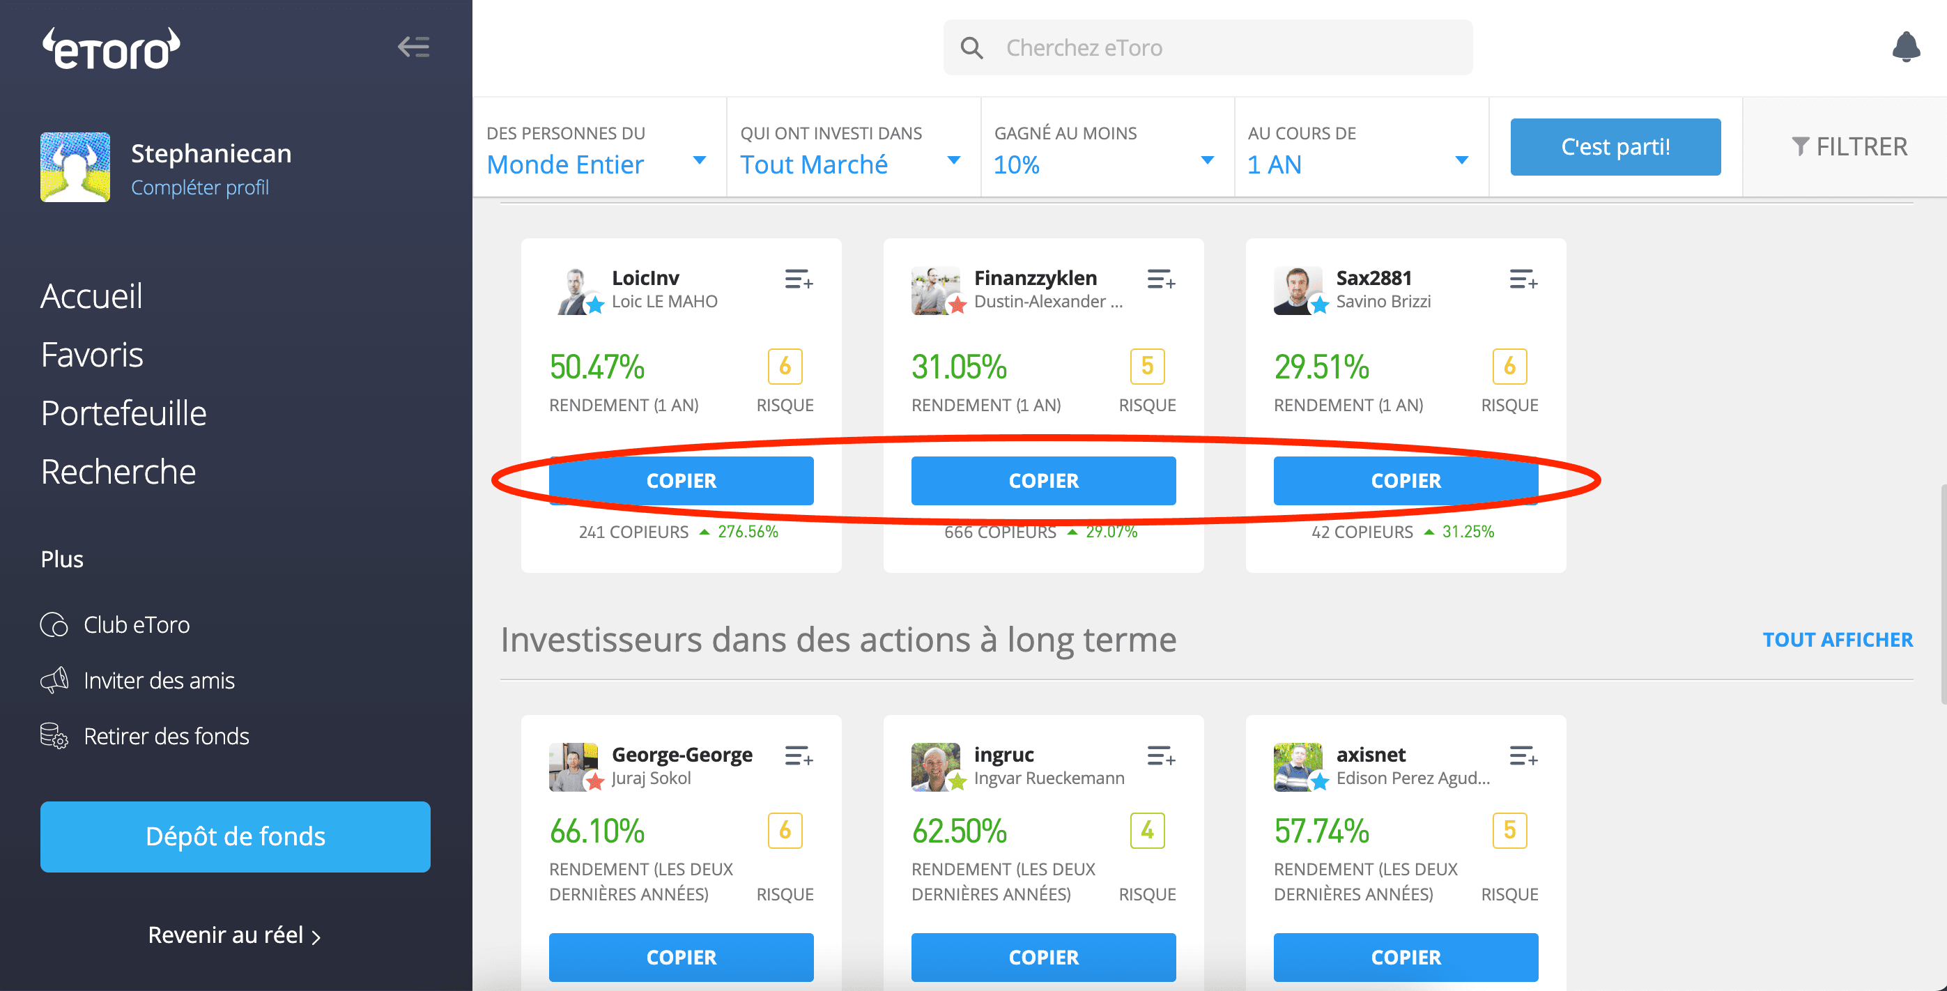Image resolution: width=1947 pixels, height=991 pixels.
Task: Collapse the sidebar with the arrow icon
Action: pyautogui.click(x=413, y=47)
